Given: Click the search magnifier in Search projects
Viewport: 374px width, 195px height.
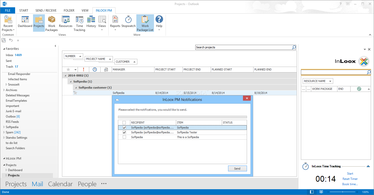Looking at the screenshot, I should 294,47.
